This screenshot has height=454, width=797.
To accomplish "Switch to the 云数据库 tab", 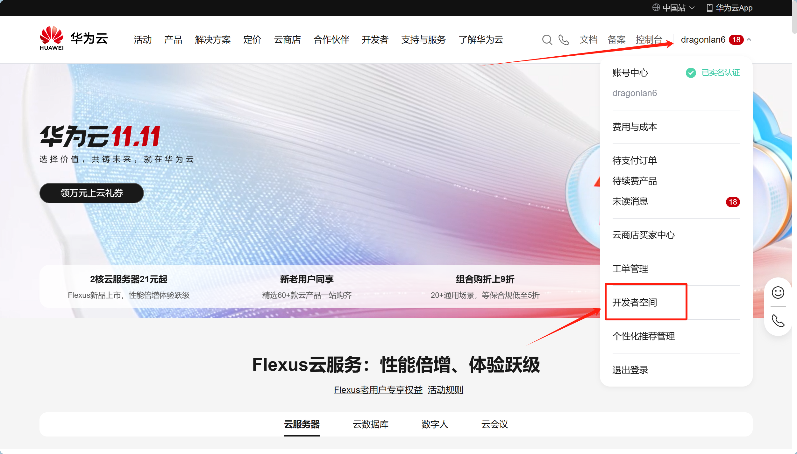I will point(370,424).
